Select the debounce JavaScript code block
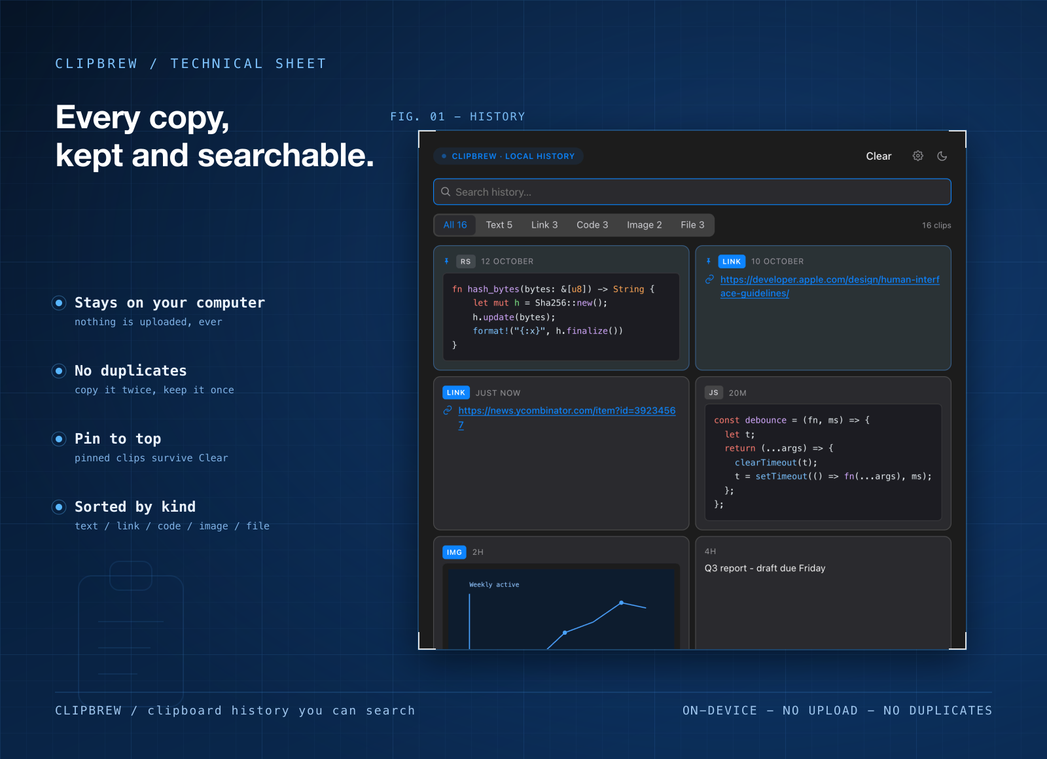 (x=823, y=462)
